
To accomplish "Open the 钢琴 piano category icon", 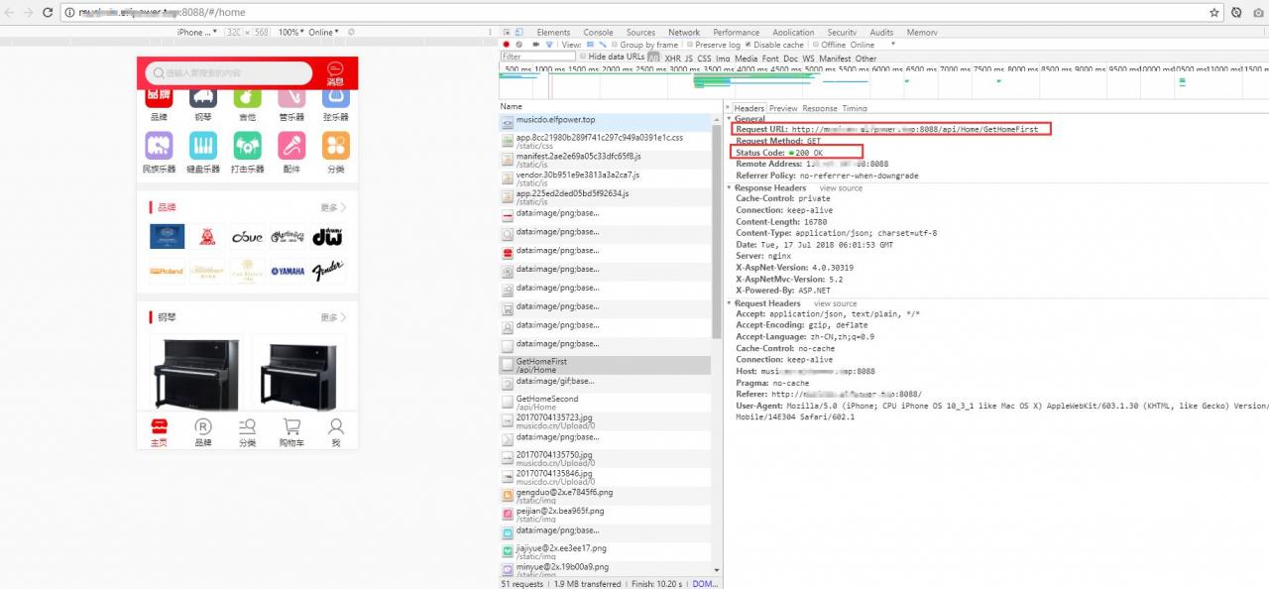I will click(x=203, y=97).
